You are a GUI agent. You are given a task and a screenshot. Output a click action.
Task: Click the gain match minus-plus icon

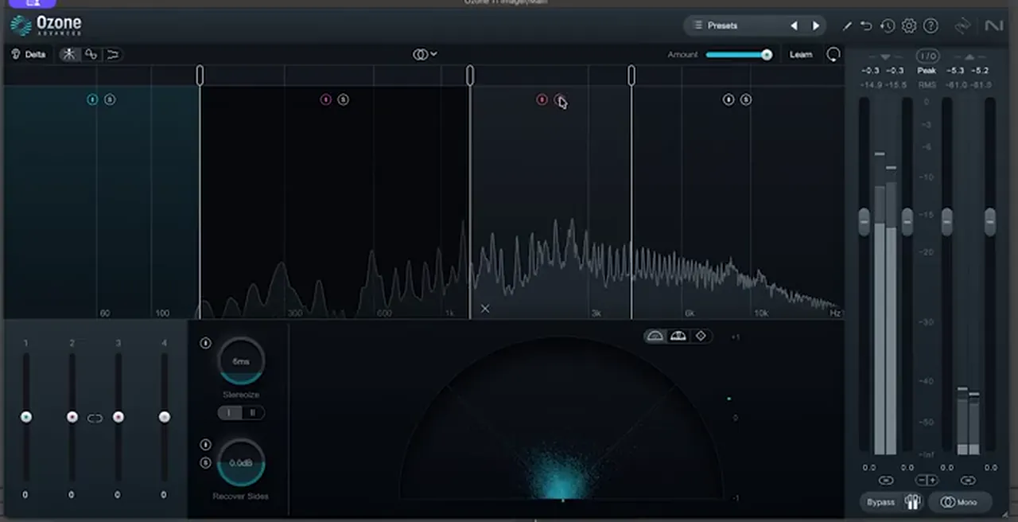(x=927, y=481)
